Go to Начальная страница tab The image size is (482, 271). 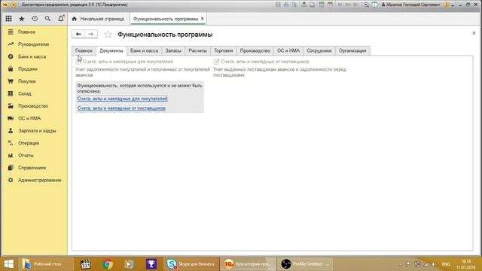(x=99, y=19)
